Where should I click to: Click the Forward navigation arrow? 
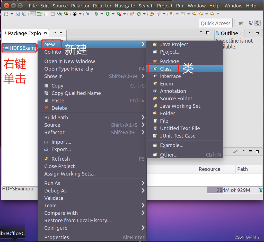click(212, 14)
